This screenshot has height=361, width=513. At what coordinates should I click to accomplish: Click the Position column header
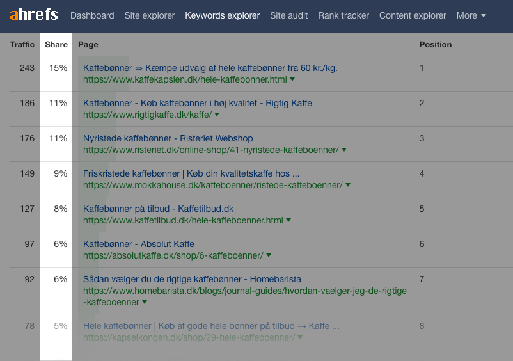click(x=436, y=45)
